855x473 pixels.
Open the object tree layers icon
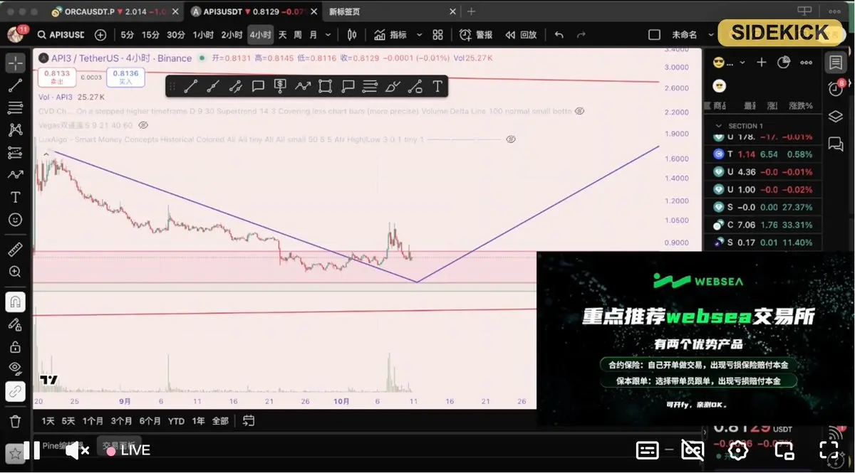click(x=835, y=117)
